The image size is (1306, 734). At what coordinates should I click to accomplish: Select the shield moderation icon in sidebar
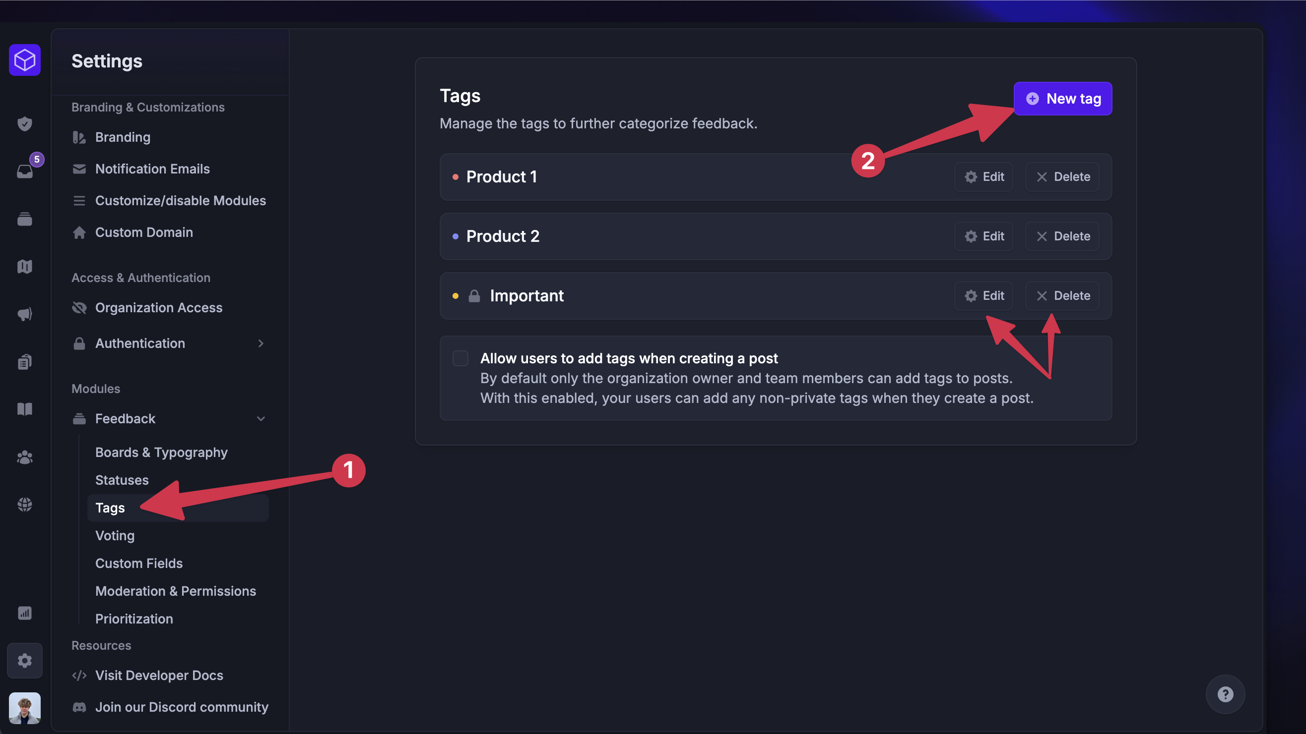tap(24, 124)
